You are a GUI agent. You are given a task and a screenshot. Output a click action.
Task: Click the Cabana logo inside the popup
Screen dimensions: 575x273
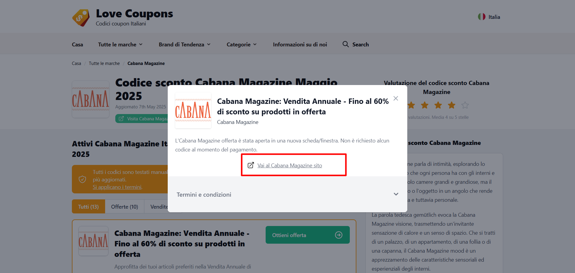(193, 110)
